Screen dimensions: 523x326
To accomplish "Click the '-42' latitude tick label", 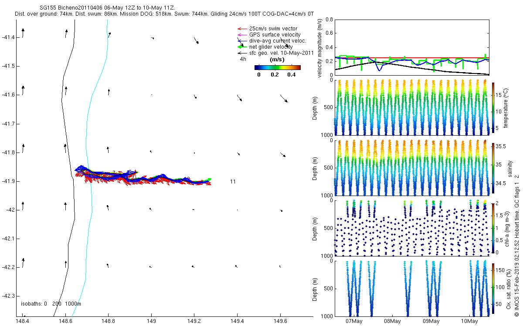I will click(10, 210).
